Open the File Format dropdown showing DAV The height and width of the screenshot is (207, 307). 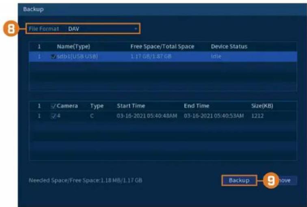coord(102,29)
